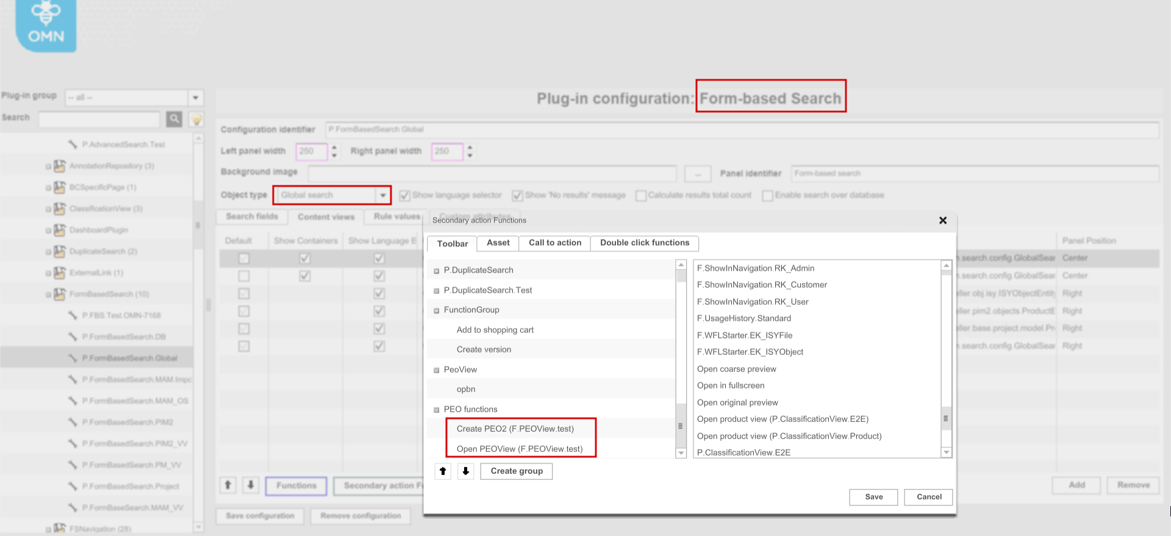Screen dimensions: 1171x536
Task: Move selected function up in dialog
Action: tap(443, 471)
